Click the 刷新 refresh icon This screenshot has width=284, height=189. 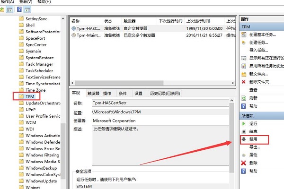(244, 98)
